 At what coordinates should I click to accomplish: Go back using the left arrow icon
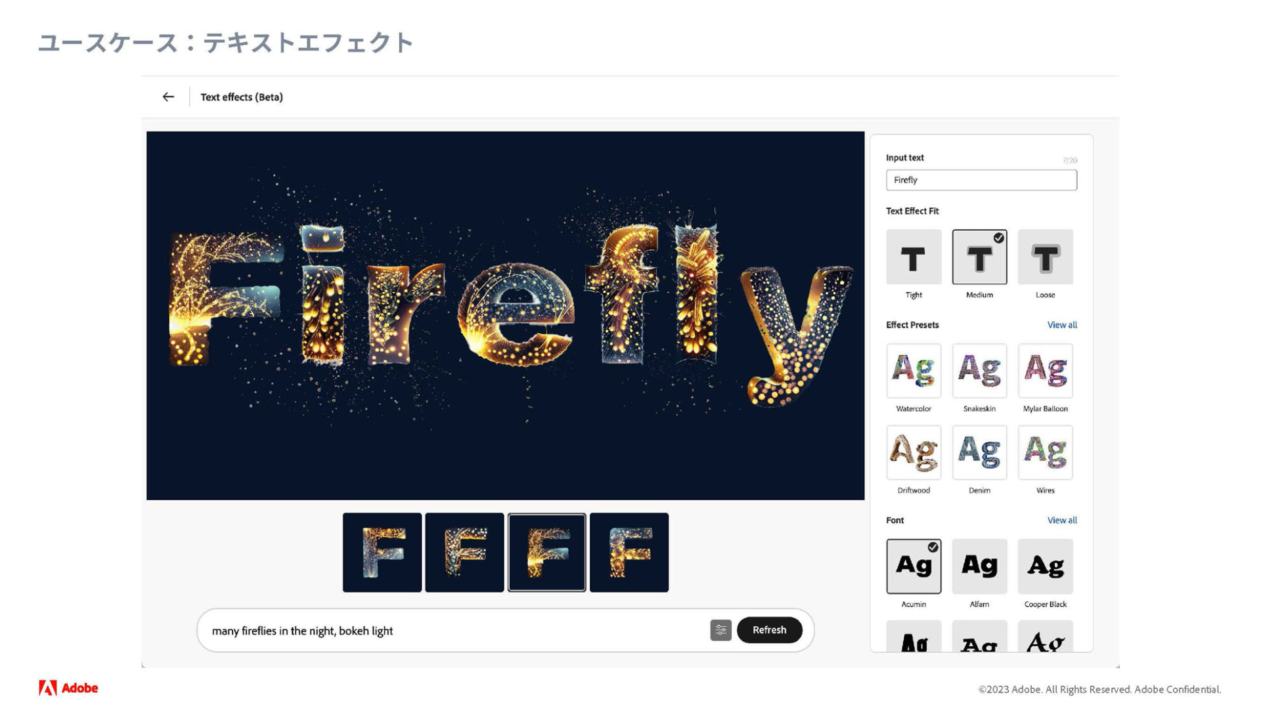click(x=168, y=97)
